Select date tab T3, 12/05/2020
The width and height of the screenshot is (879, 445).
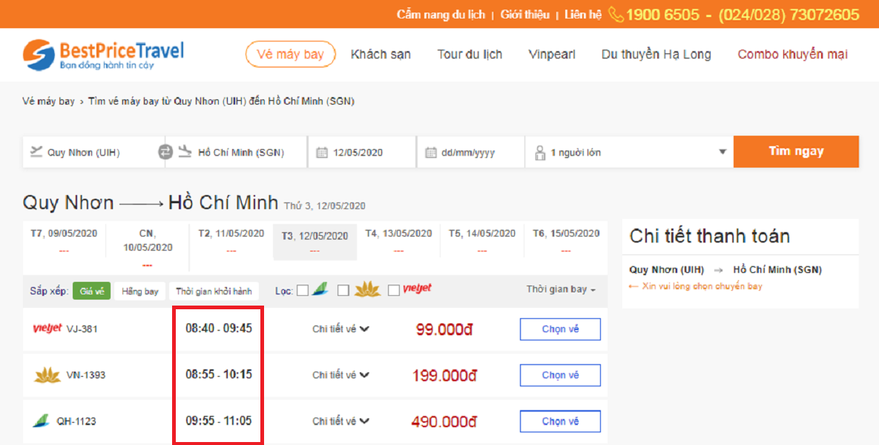click(x=315, y=242)
